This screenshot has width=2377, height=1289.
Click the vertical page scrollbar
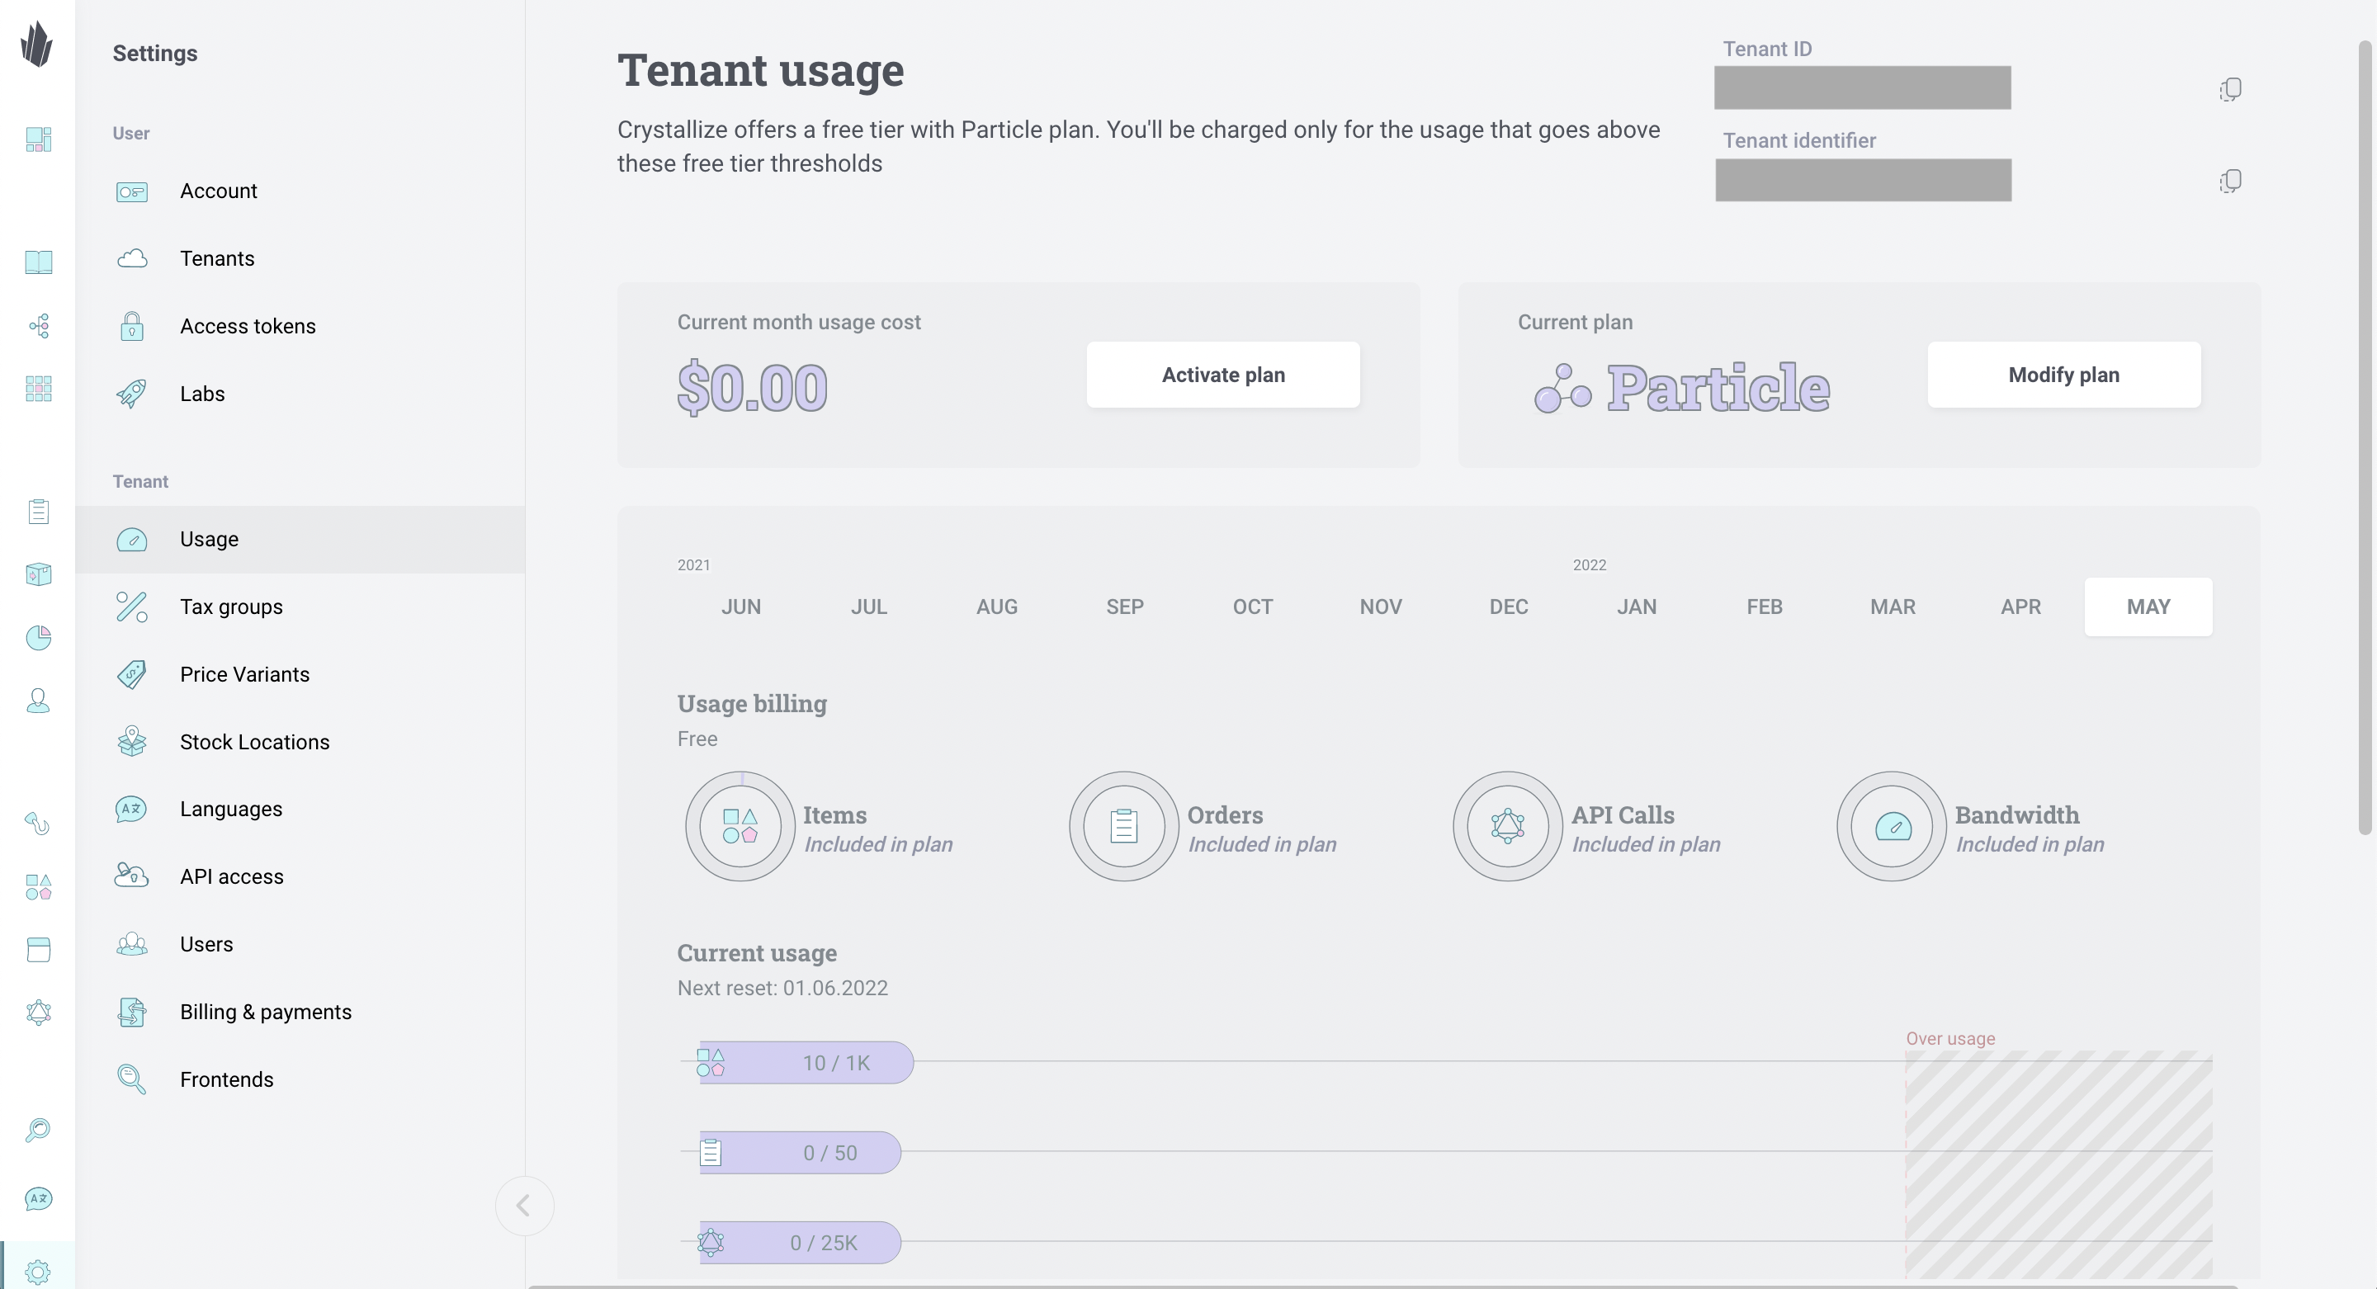(2365, 438)
